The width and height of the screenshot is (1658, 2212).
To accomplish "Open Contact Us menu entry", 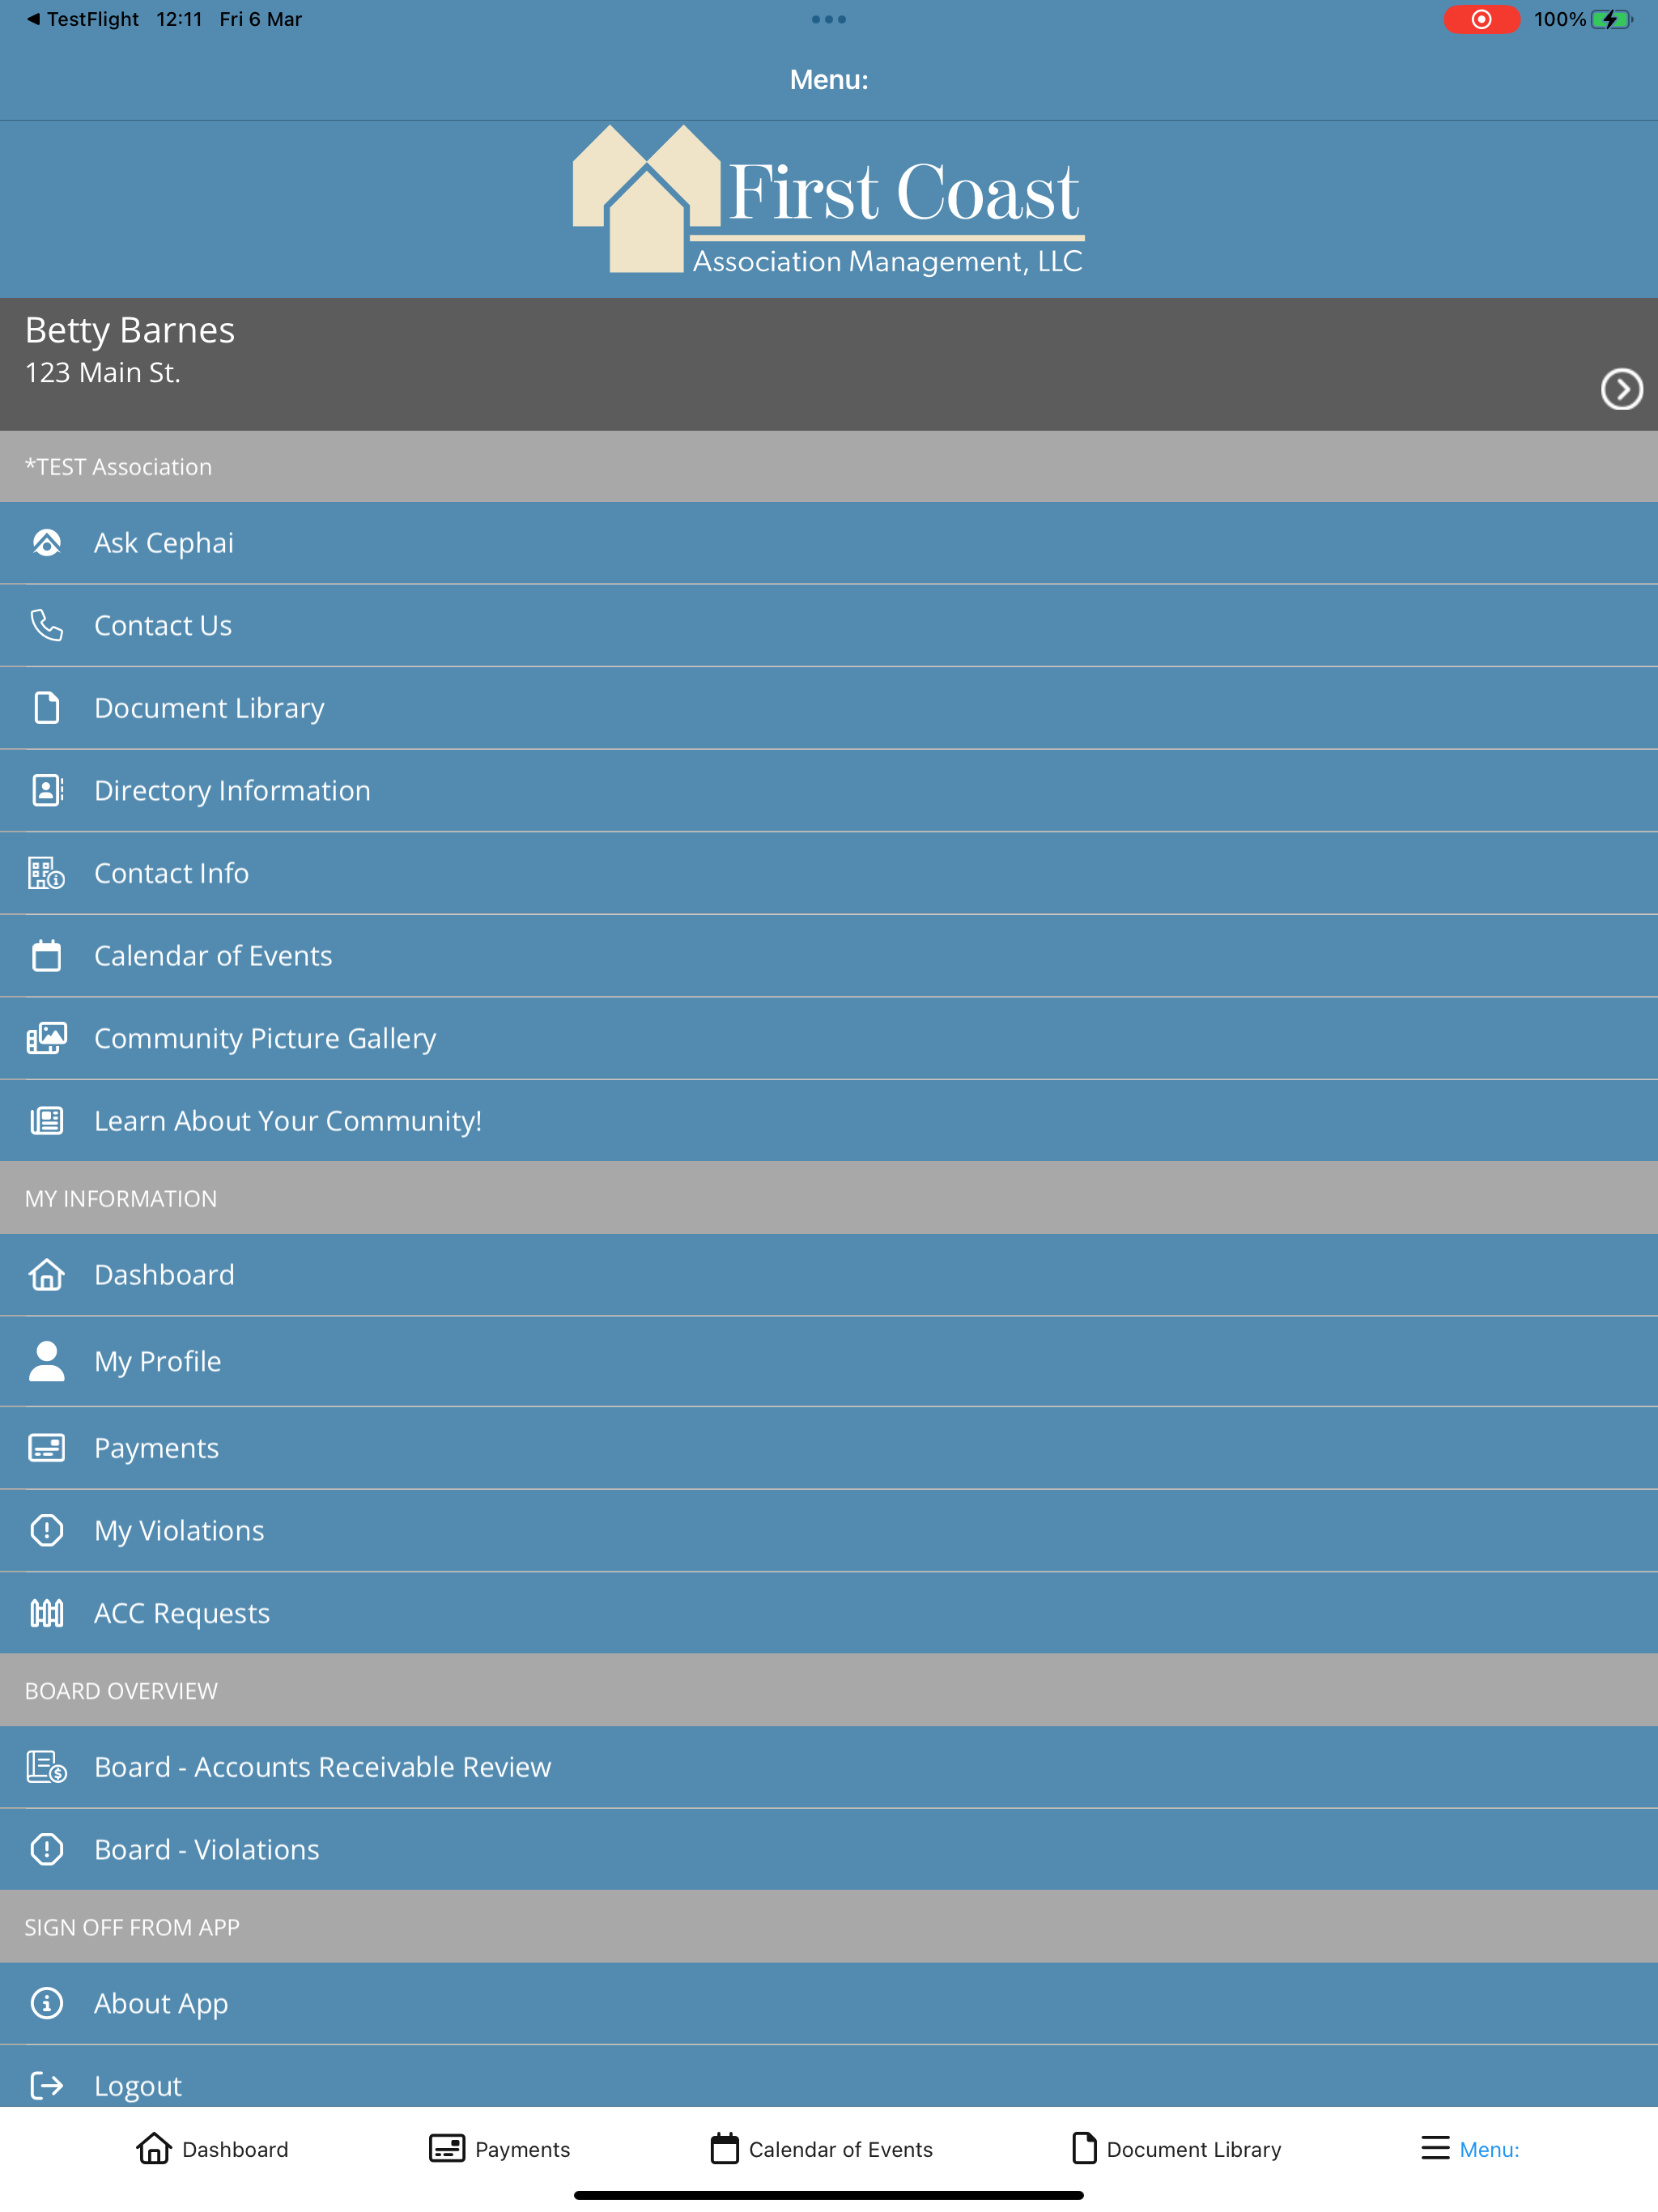I will [829, 625].
